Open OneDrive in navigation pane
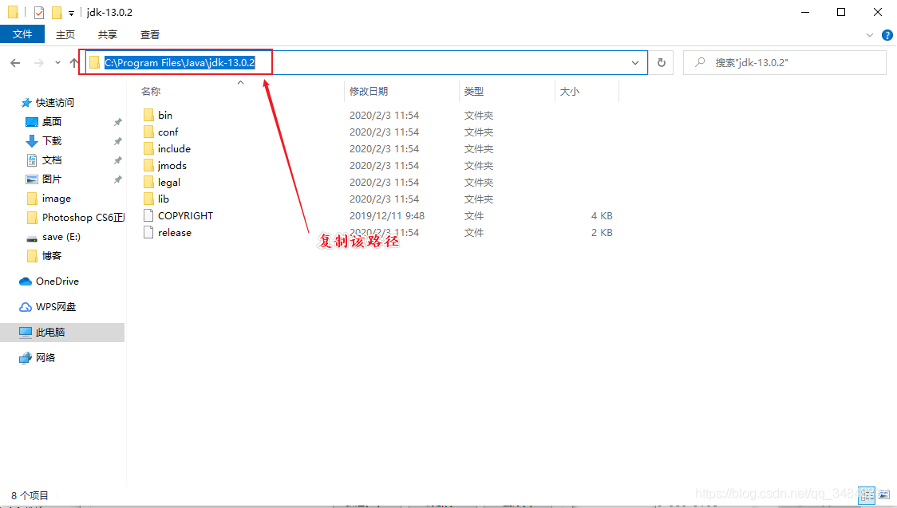Screen dimensions: 897x508 [x=57, y=282]
